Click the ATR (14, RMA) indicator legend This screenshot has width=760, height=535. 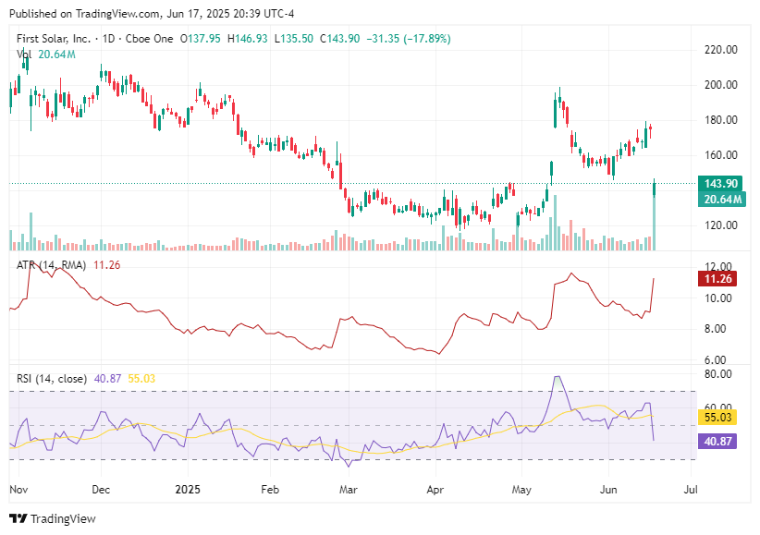[x=52, y=265]
